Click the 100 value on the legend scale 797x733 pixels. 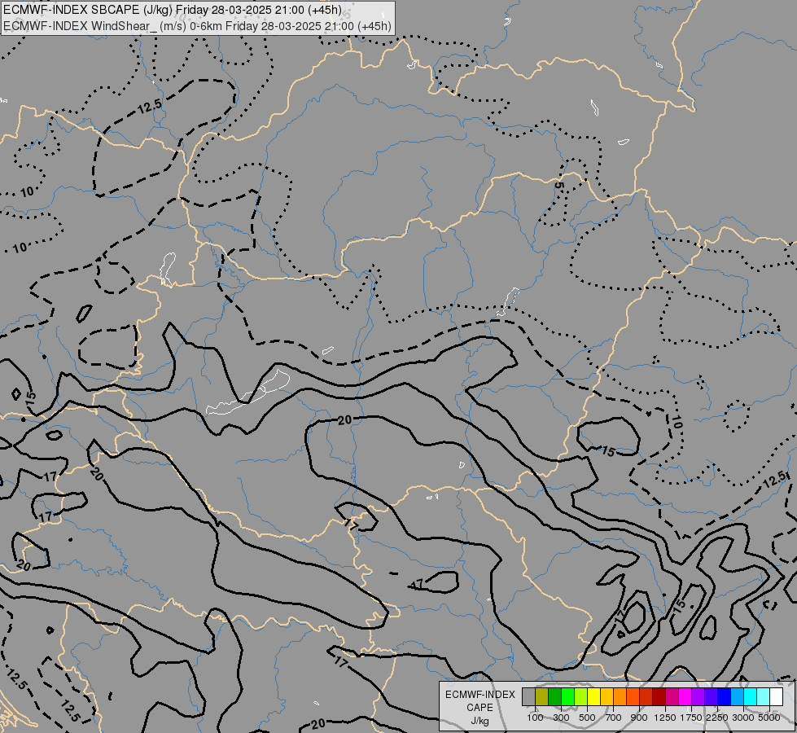point(535,718)
